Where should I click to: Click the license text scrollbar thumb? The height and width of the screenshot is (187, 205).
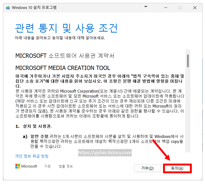tap(188, 61)
